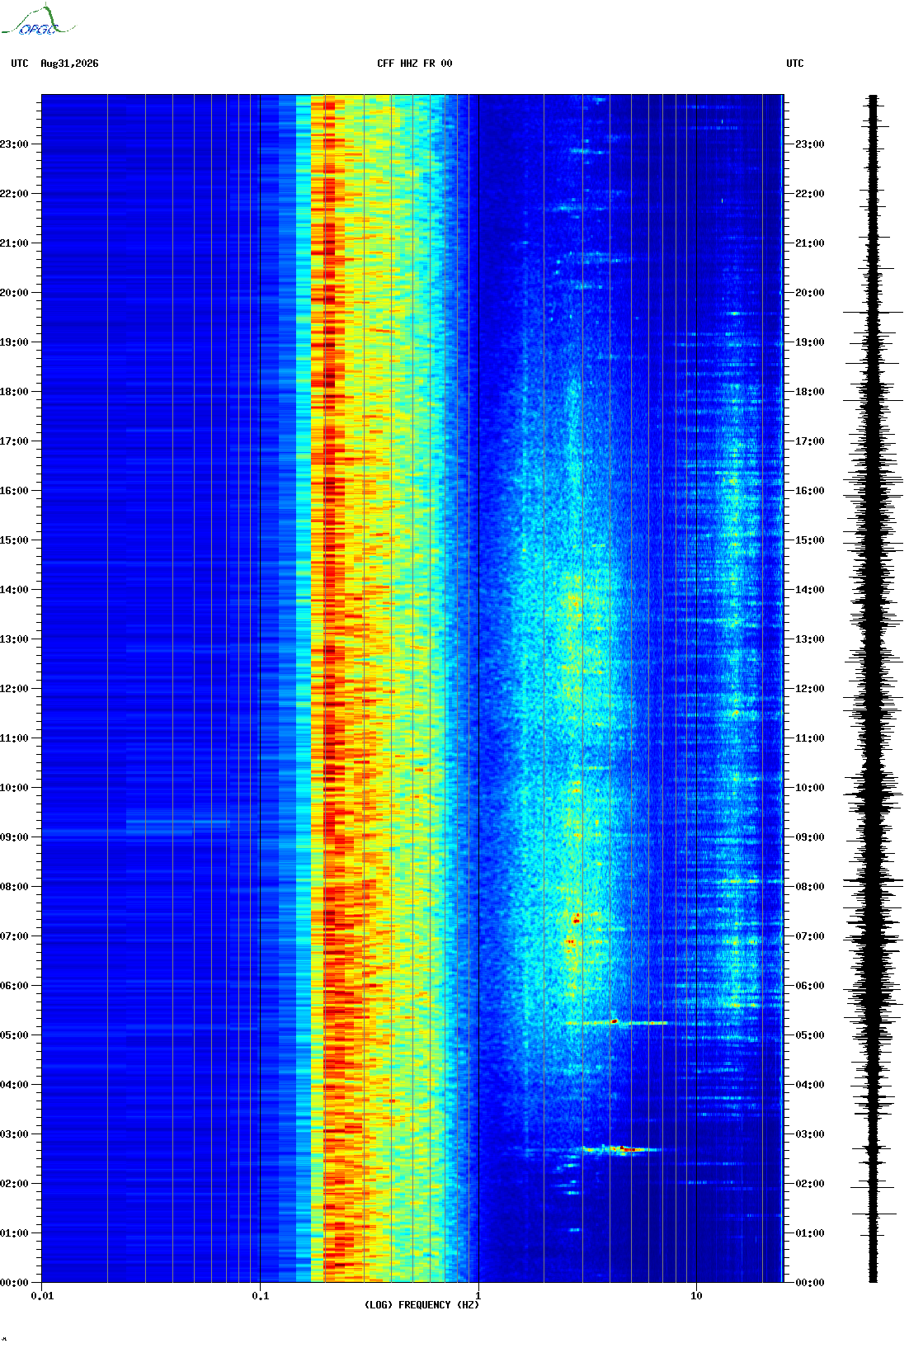Viewport: 909px width, 1348px height.
Task: Click the 00:00 label on right axis
Action: tap(809, 1283)
